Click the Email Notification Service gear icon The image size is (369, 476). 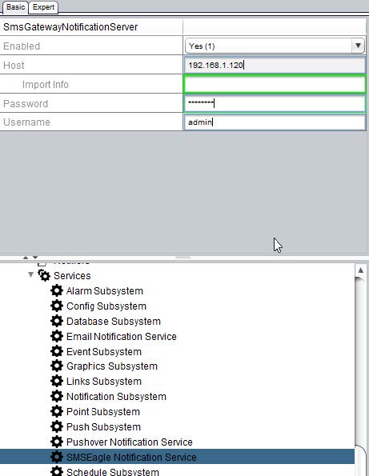[57, 336]
